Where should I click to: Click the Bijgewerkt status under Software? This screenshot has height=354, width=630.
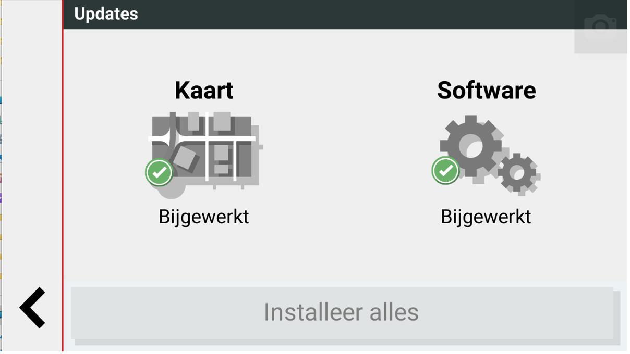pos(486,217)
